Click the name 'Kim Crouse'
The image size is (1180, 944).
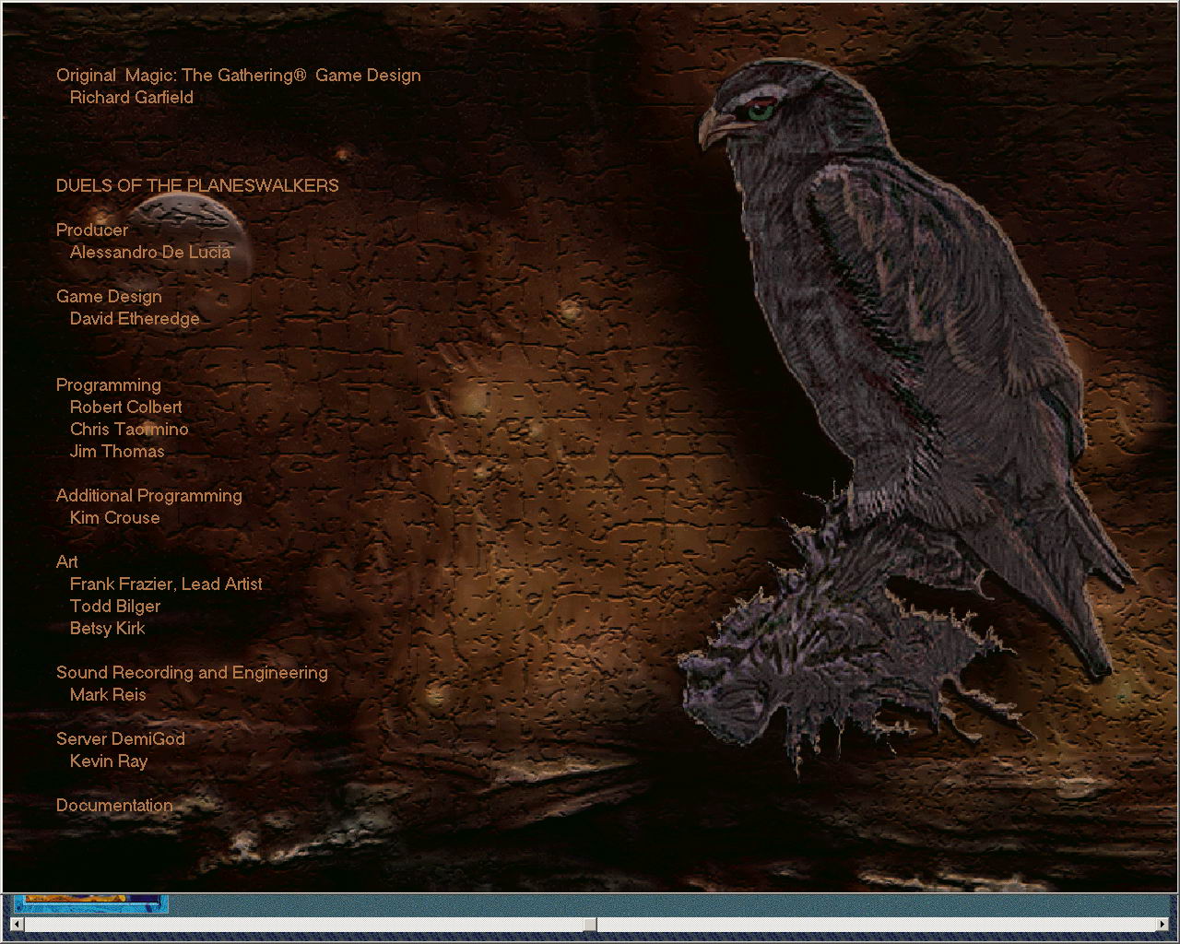coord(115,517)
